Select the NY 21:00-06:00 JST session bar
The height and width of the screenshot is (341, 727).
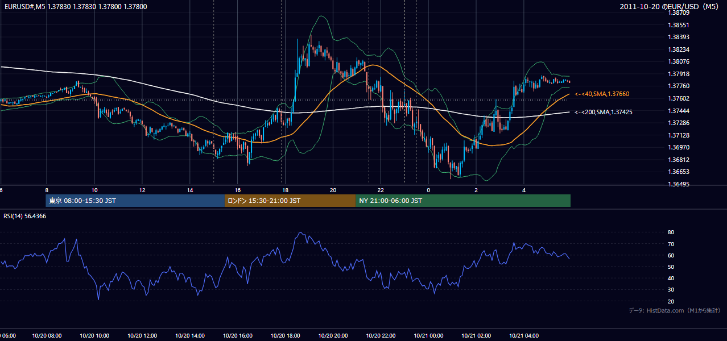click(x=463, y=201)
